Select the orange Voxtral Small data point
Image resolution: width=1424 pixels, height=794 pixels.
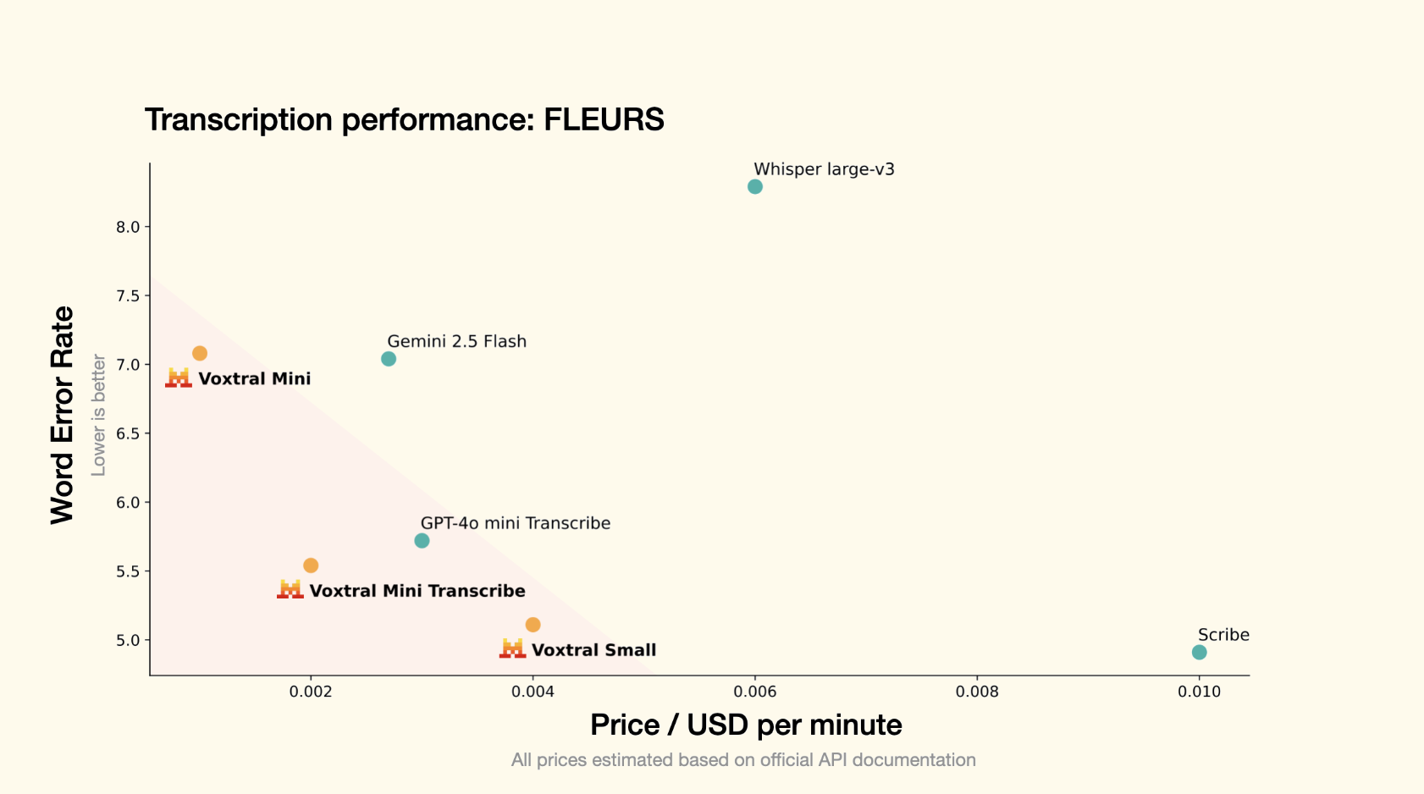533,625
